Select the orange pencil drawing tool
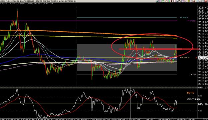 165,1
